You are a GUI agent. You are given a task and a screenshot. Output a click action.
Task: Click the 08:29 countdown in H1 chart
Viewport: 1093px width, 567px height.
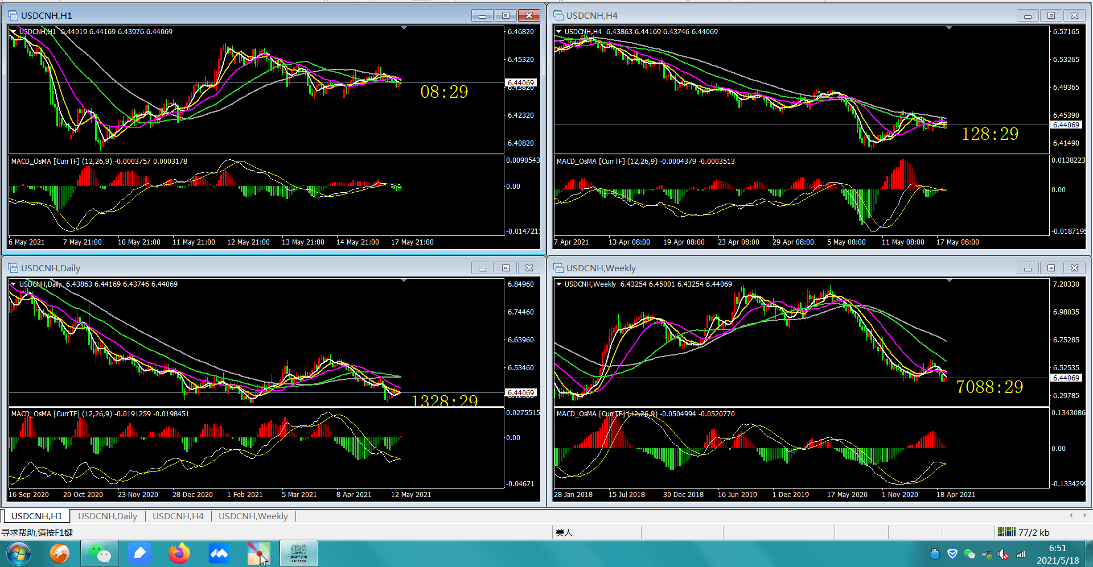tap(444, 92)
